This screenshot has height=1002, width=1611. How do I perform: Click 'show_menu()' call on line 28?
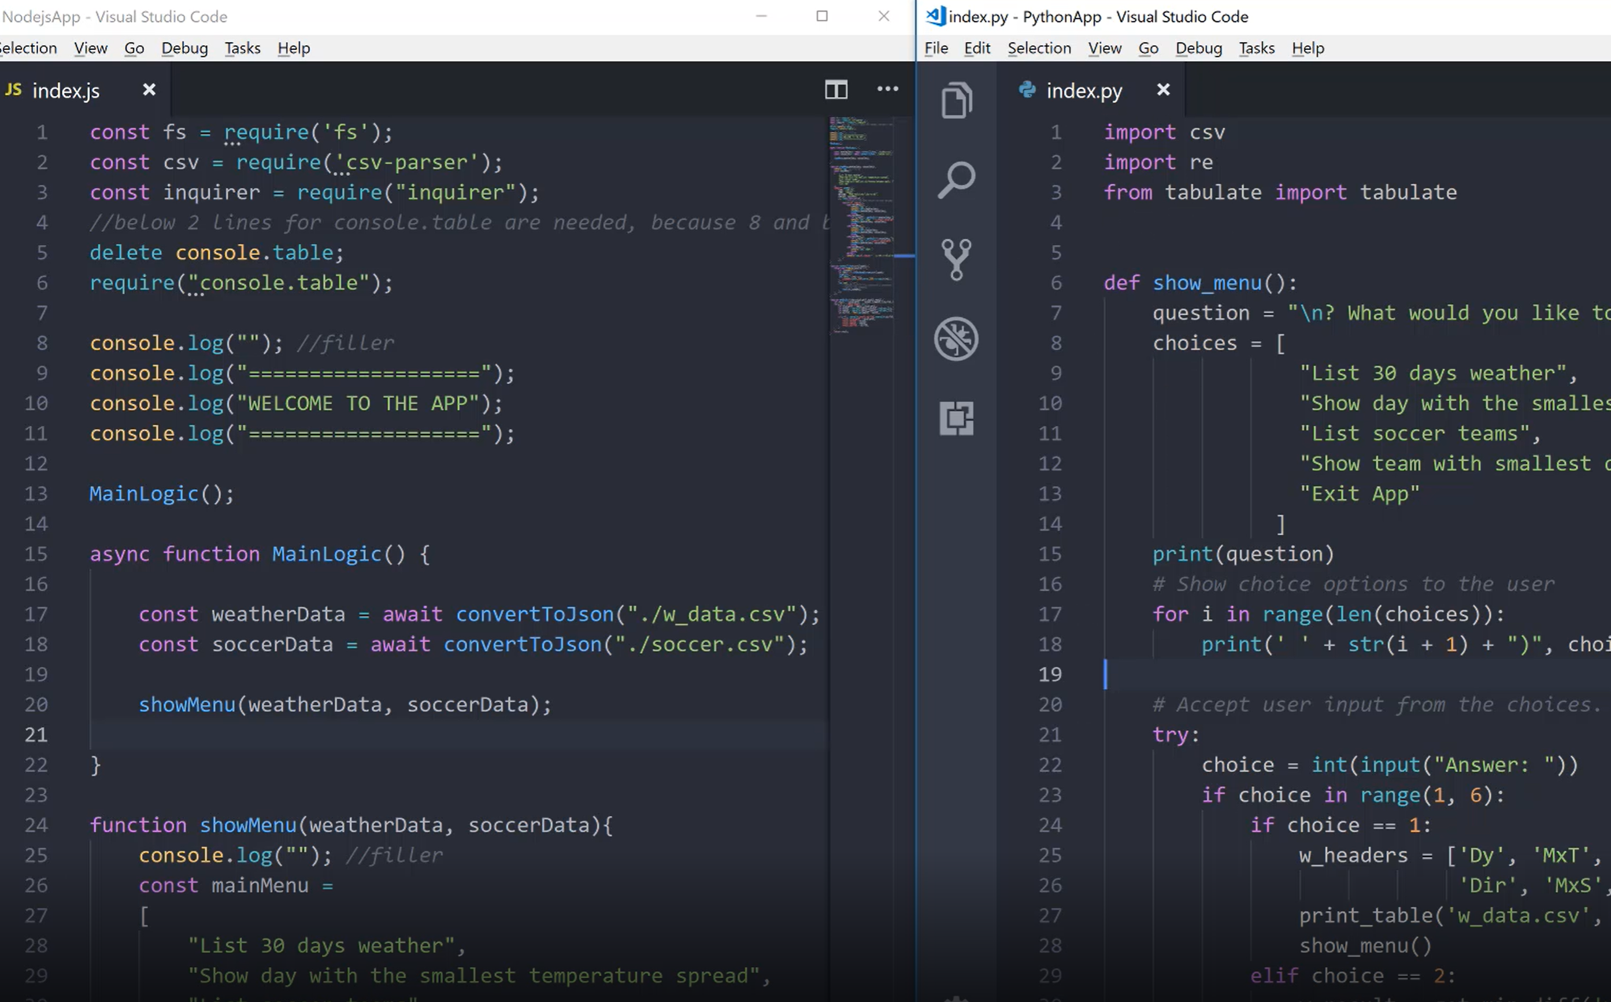pyautogui.click(x=1366, y=946)
